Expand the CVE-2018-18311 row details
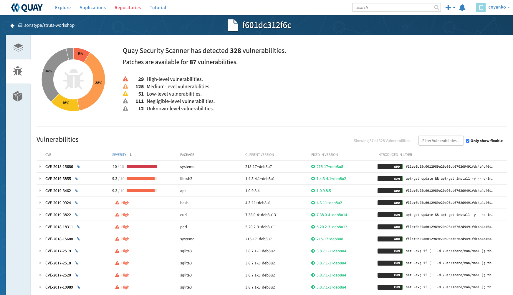The image size is (513, 295). coord(40,227)
